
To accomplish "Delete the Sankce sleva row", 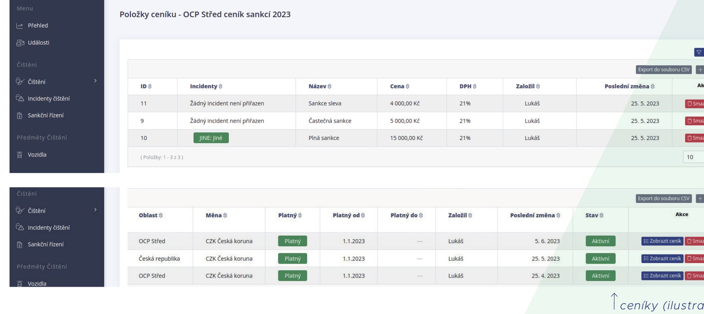I will [x=695, y=104].
